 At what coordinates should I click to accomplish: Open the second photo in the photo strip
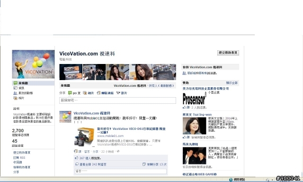tap(94, 72)
